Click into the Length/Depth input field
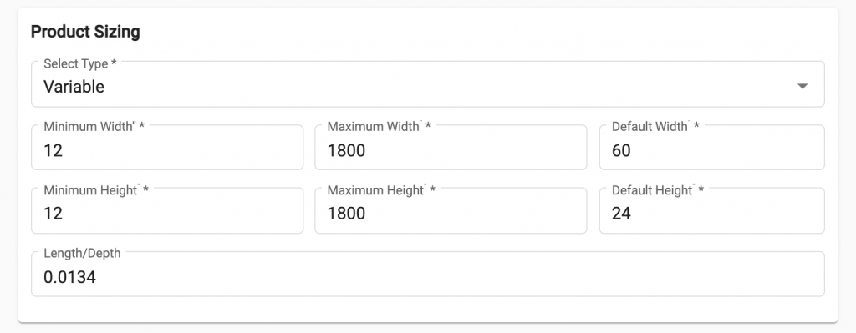This screenshot has width=856, height=333. 427,274
